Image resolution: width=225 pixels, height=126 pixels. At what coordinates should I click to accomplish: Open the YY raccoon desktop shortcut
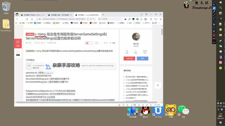(171, 111)
